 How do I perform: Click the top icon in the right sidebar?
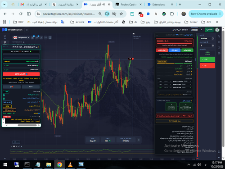coord(219,36)
